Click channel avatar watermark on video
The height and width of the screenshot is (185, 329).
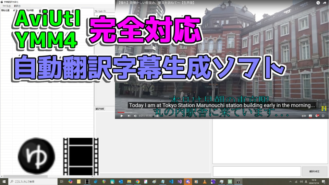pyautogui.click(x=324, y=109)
